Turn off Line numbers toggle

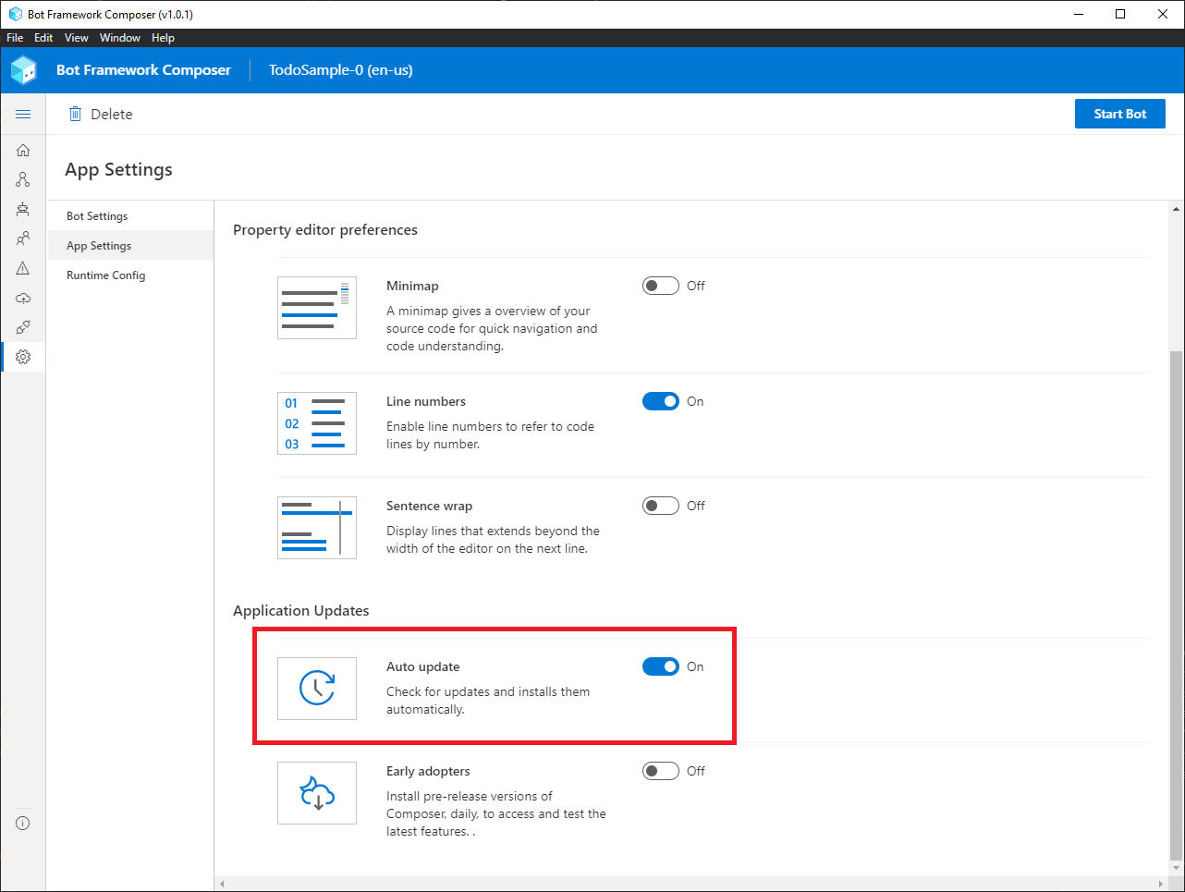pos(661,401)
